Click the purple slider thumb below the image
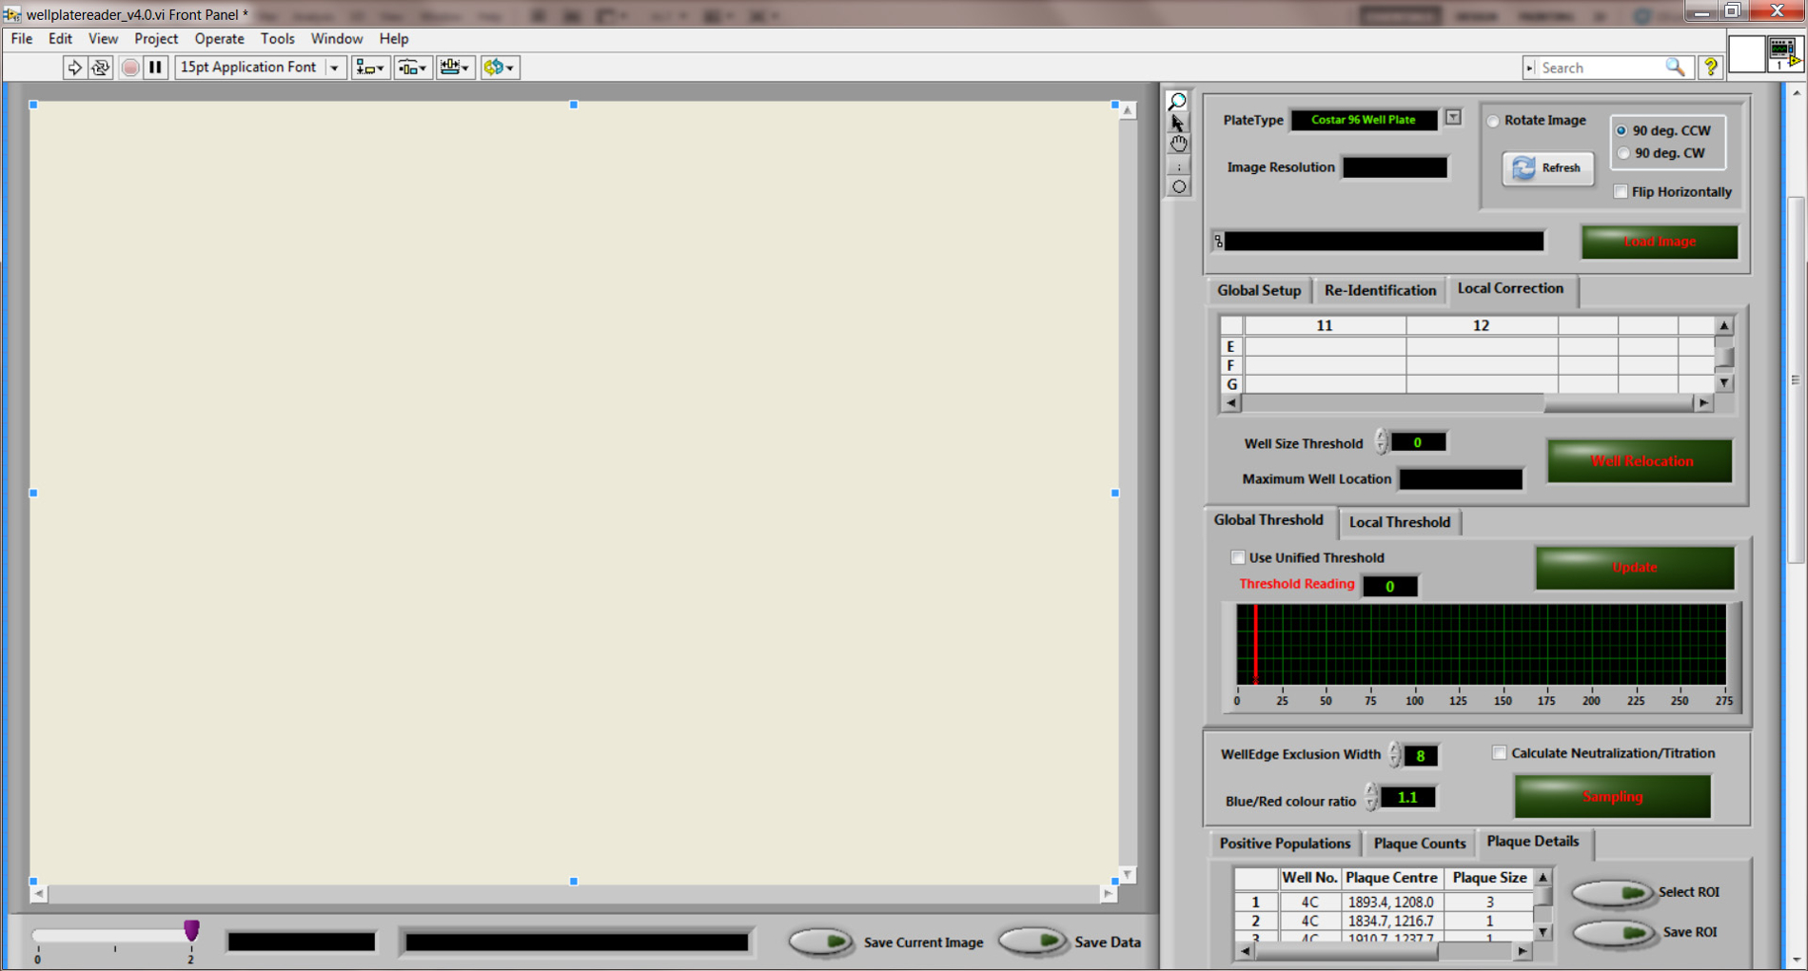 pyautogui.click(x=191, y=929)
